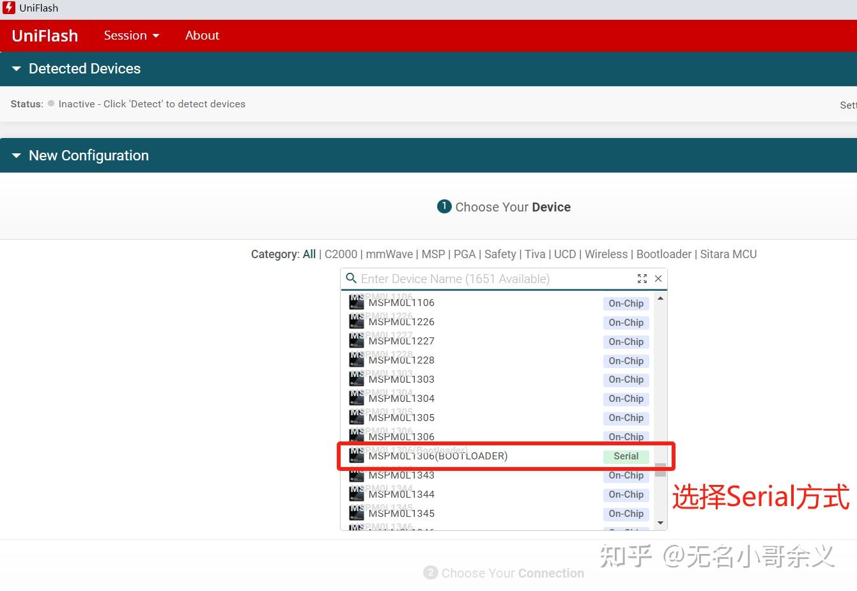Viewport: 857px width, 591px height.
Task: Click the search magnifier icon
Action: coord(351,279)
